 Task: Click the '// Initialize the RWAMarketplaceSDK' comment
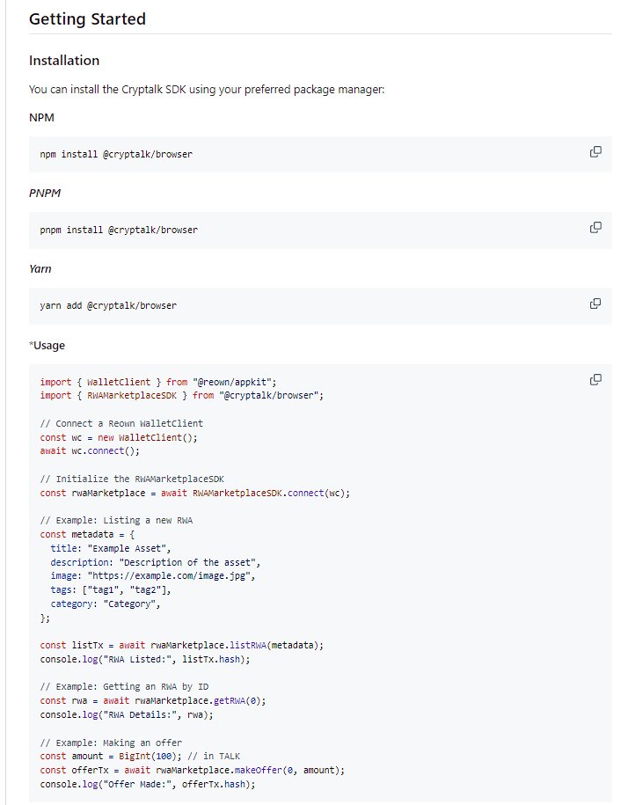pyautogui.click(x=132, y=479)
